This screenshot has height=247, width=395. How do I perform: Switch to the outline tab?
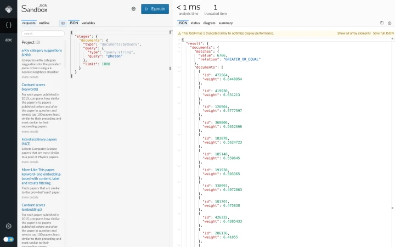pos(44,23)
